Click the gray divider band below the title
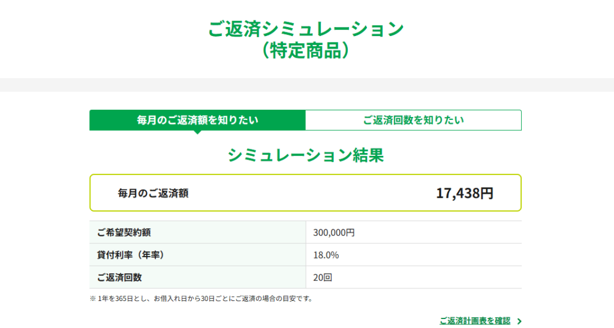This screenshot has height=328, width=614. coord(307,85)
